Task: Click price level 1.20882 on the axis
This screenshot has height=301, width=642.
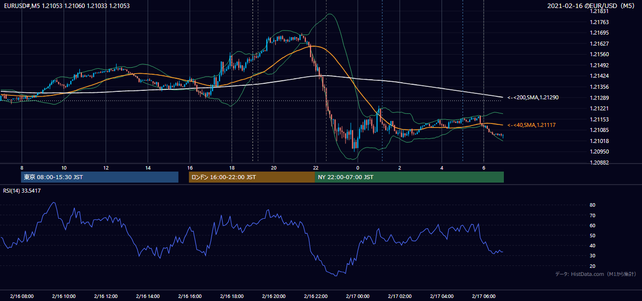Action: click(x=600, y=163)
